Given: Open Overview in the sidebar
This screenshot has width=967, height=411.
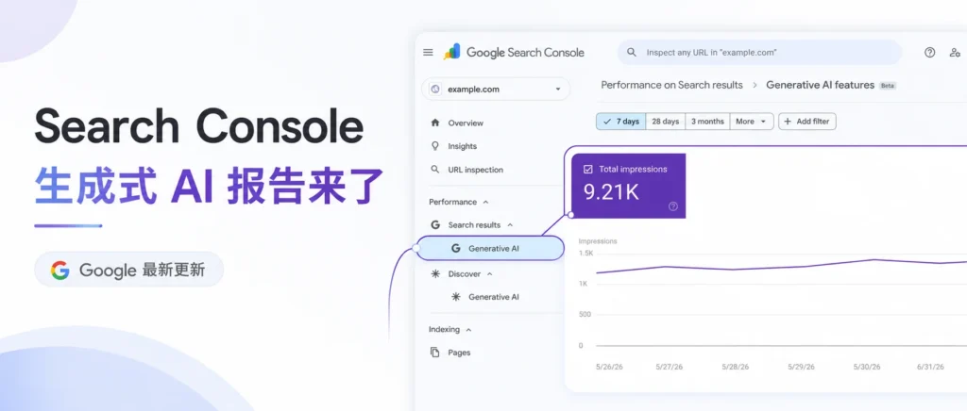Looking at the screenshot, I should [466, 123].
